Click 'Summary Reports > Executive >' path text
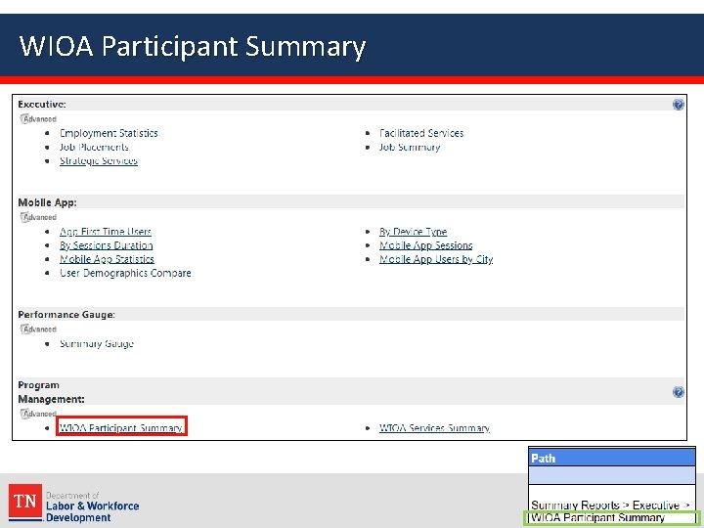This screenshot has height=528, width=704. click(610, 506)
